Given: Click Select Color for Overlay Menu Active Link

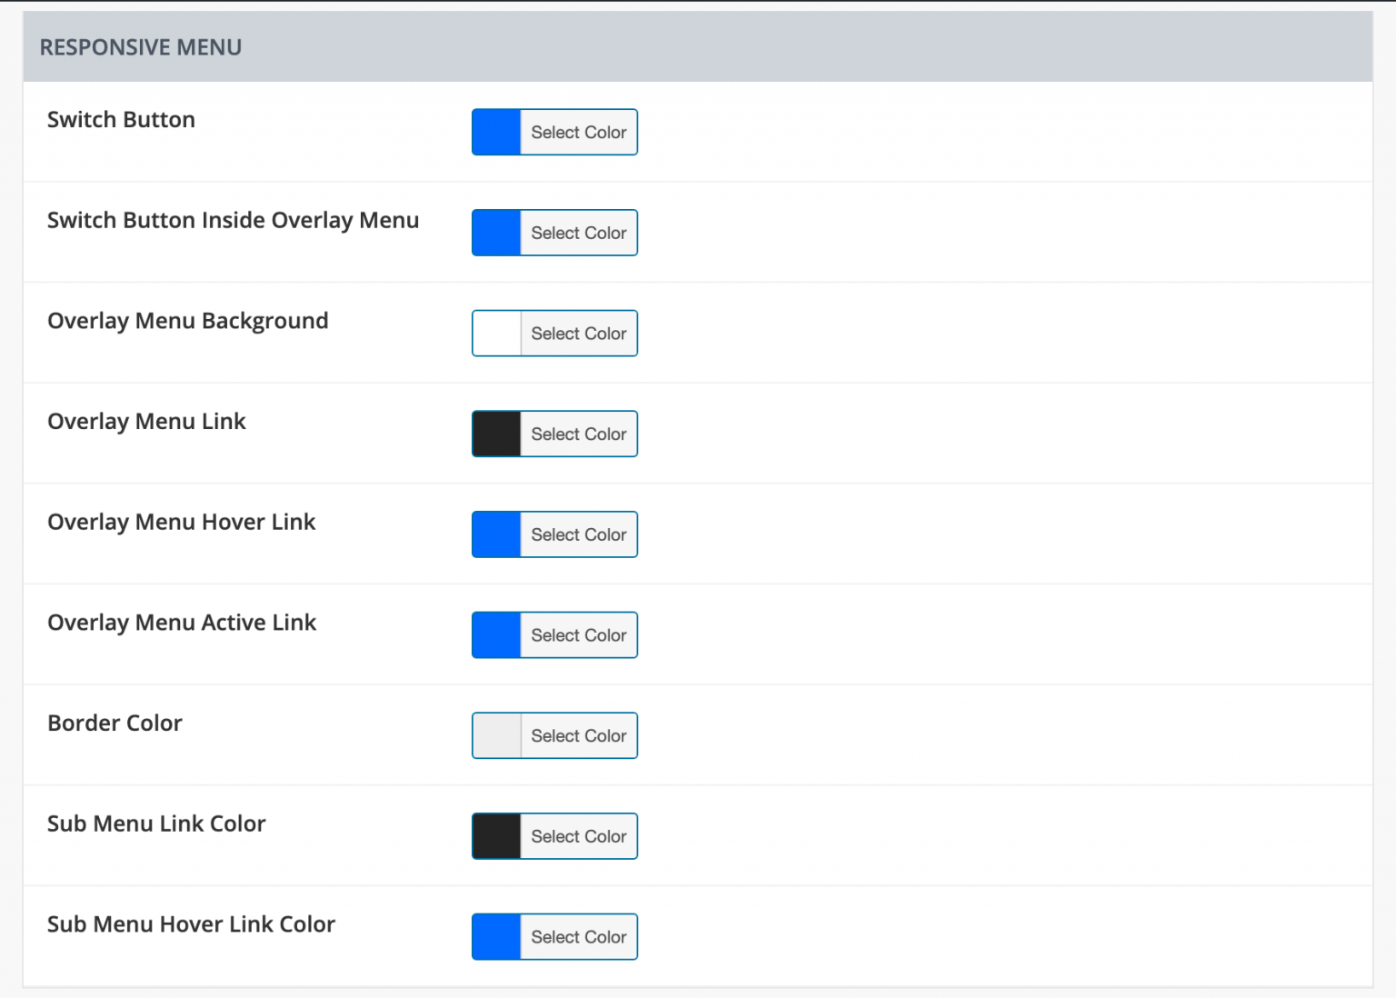Looking at the screenshot, I should click(x=578, y=634).
